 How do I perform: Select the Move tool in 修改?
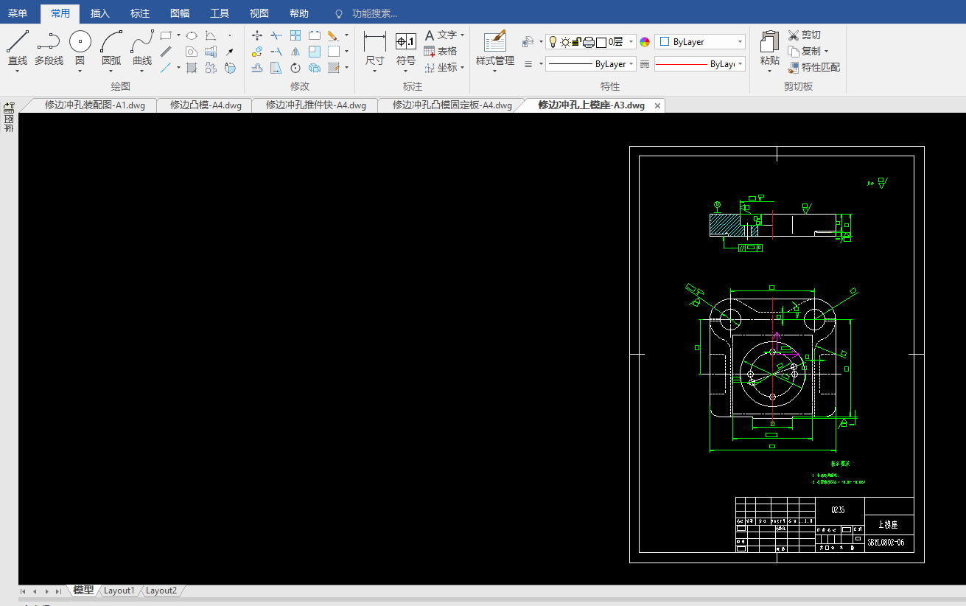257,35
